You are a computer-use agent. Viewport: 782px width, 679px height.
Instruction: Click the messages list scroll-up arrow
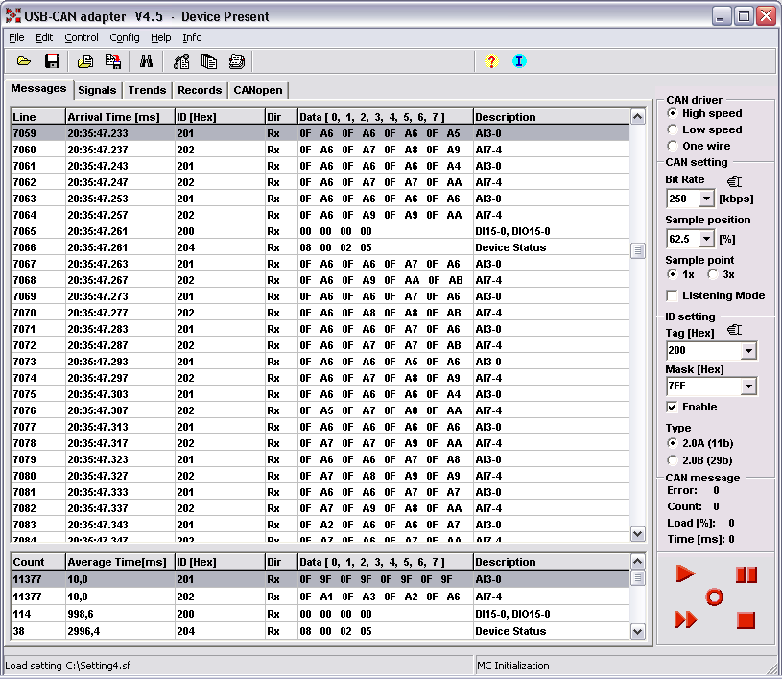(637, 117)
